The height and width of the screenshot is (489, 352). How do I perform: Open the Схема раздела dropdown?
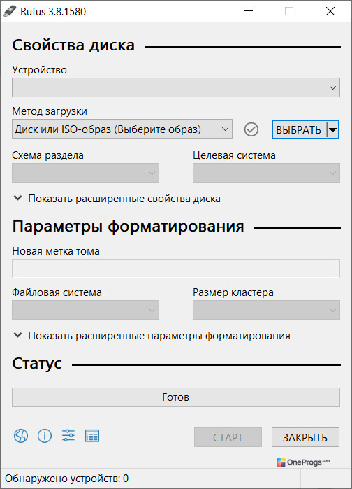[86, 173]
